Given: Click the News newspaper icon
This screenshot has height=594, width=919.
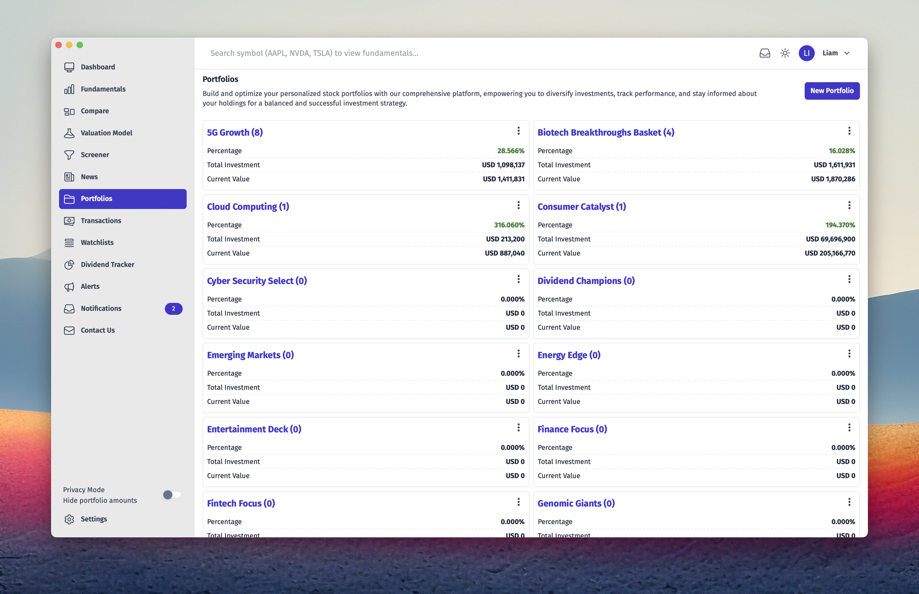Looking at the screenshot, I should pyautogui.click(x=69, y=177).
